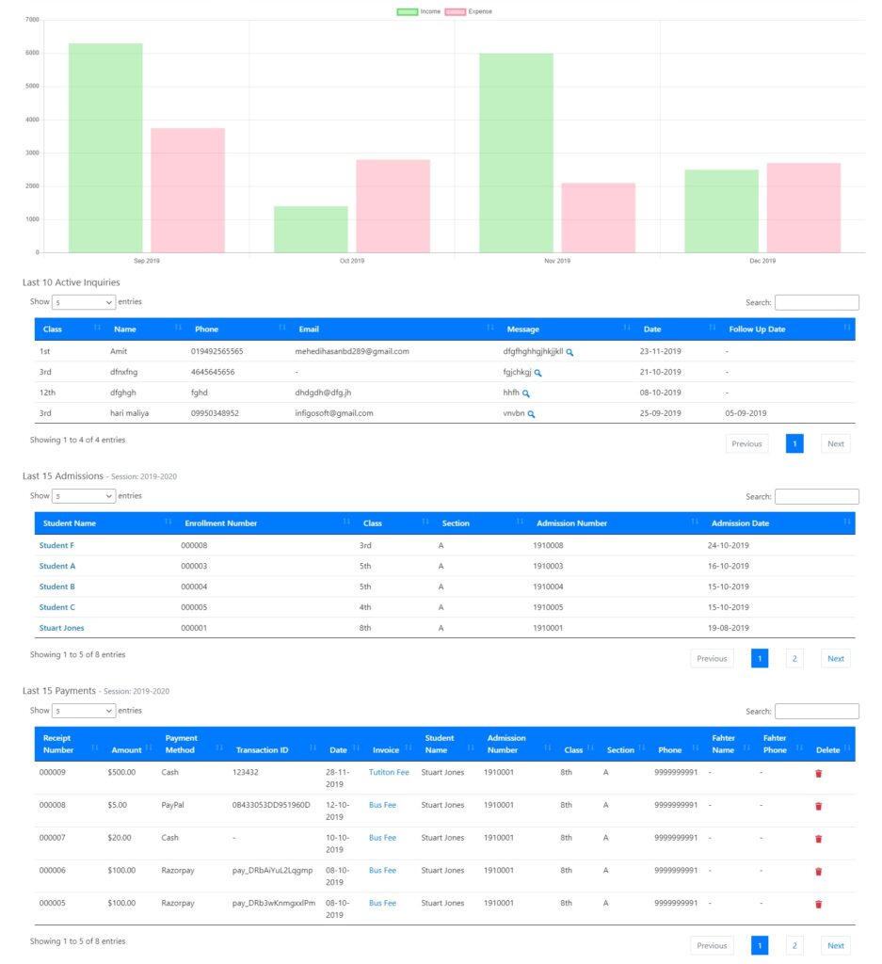Go to page 2 of Payments
This screenshot has width=882, height=964.
click(x=794, y=945)
